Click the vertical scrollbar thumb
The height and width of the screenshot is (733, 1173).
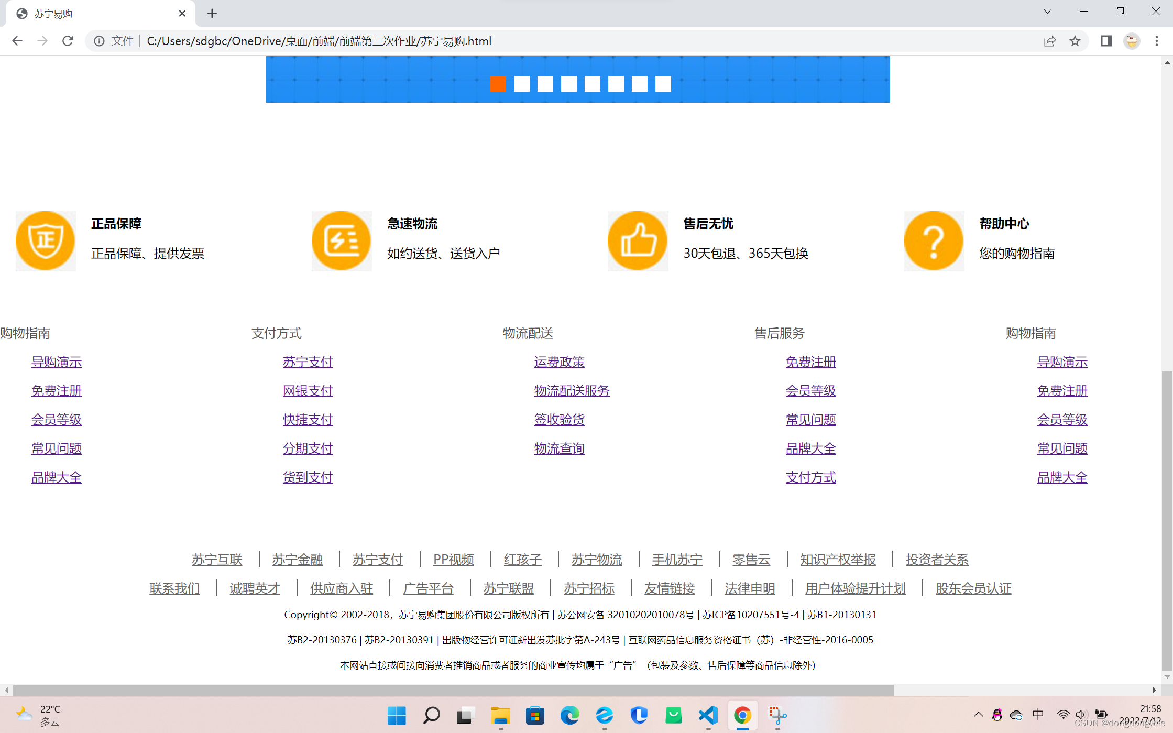point(1167,520)
